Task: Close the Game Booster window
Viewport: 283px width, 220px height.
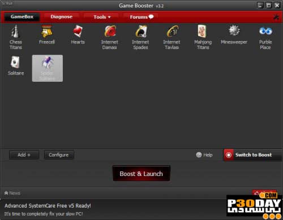Action: click(x=277, y=5)
